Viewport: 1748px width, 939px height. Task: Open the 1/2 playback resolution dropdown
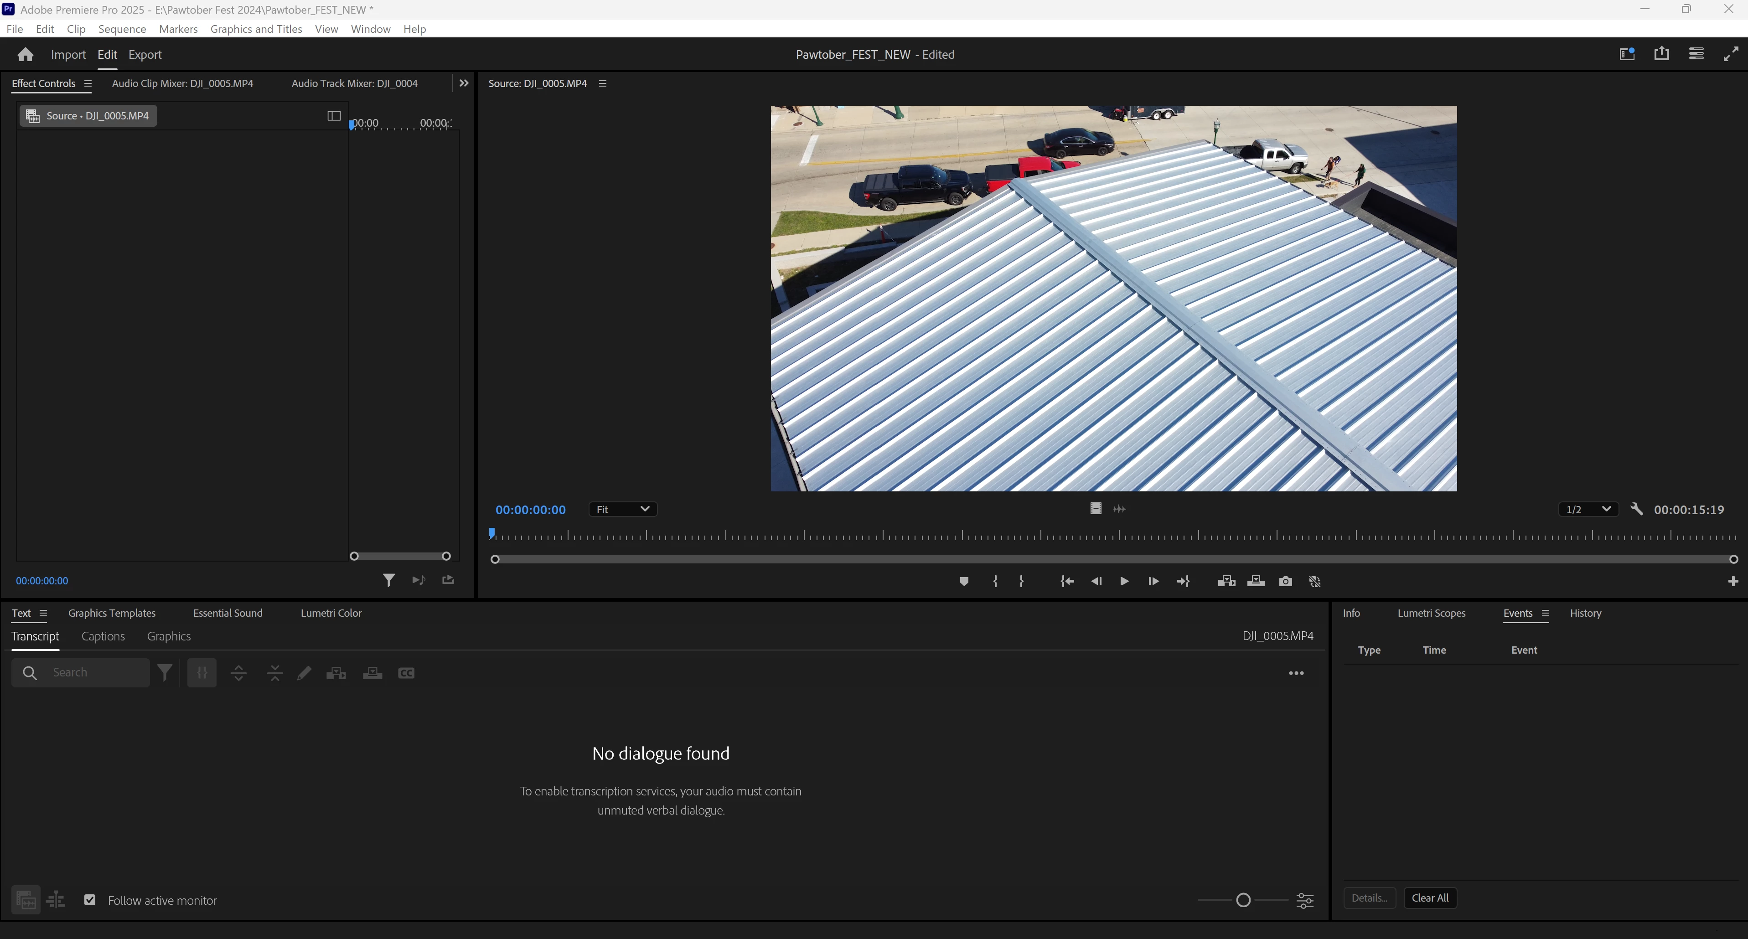coord(1588,509)
